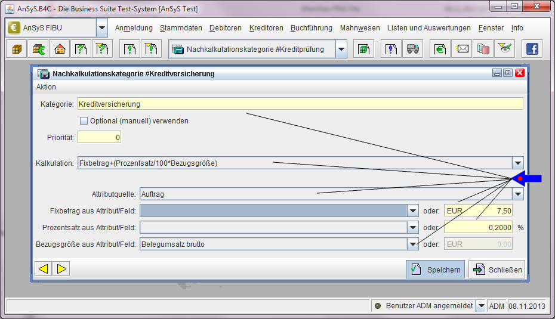Screen dimensions: 555x319
Task: Enable Optional (manuell) verwenden checkbox
Action: (x=84, y=121)
